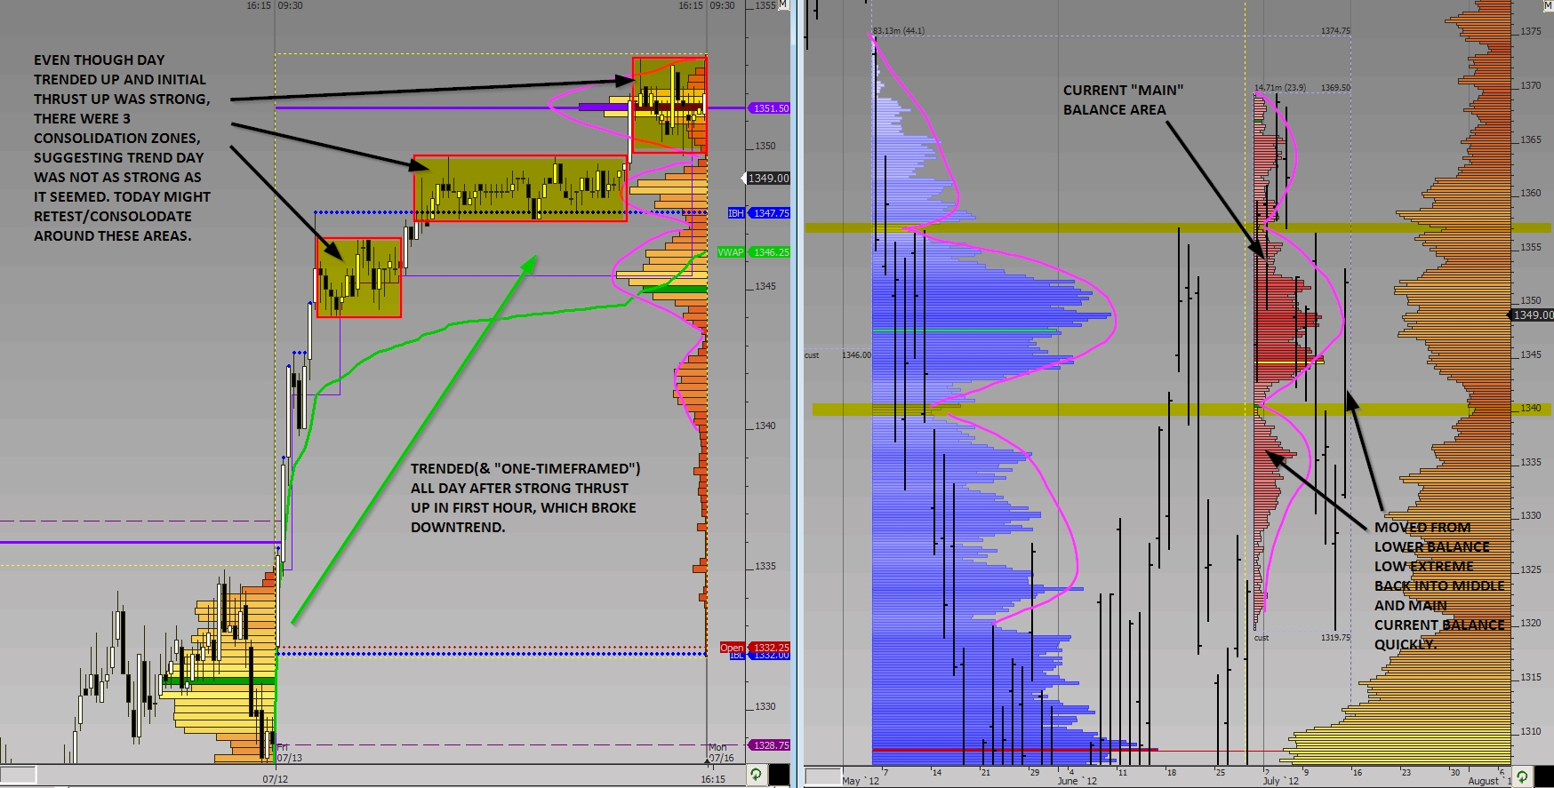1554x788 pixels.
Task: Click the M button atop left price axis
Action: point(783,5)
